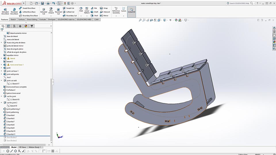Switch to the Direct Editing tab
Image resolution: width=276 pixels, height=155 pixels.
[32, 20]
